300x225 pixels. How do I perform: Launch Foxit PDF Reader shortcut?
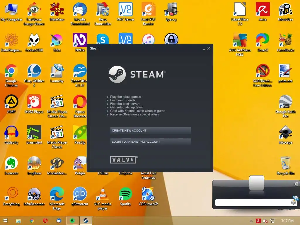click(148, 14)
